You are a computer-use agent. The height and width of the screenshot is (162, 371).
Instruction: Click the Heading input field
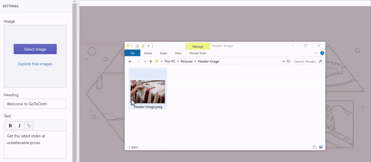35,104
